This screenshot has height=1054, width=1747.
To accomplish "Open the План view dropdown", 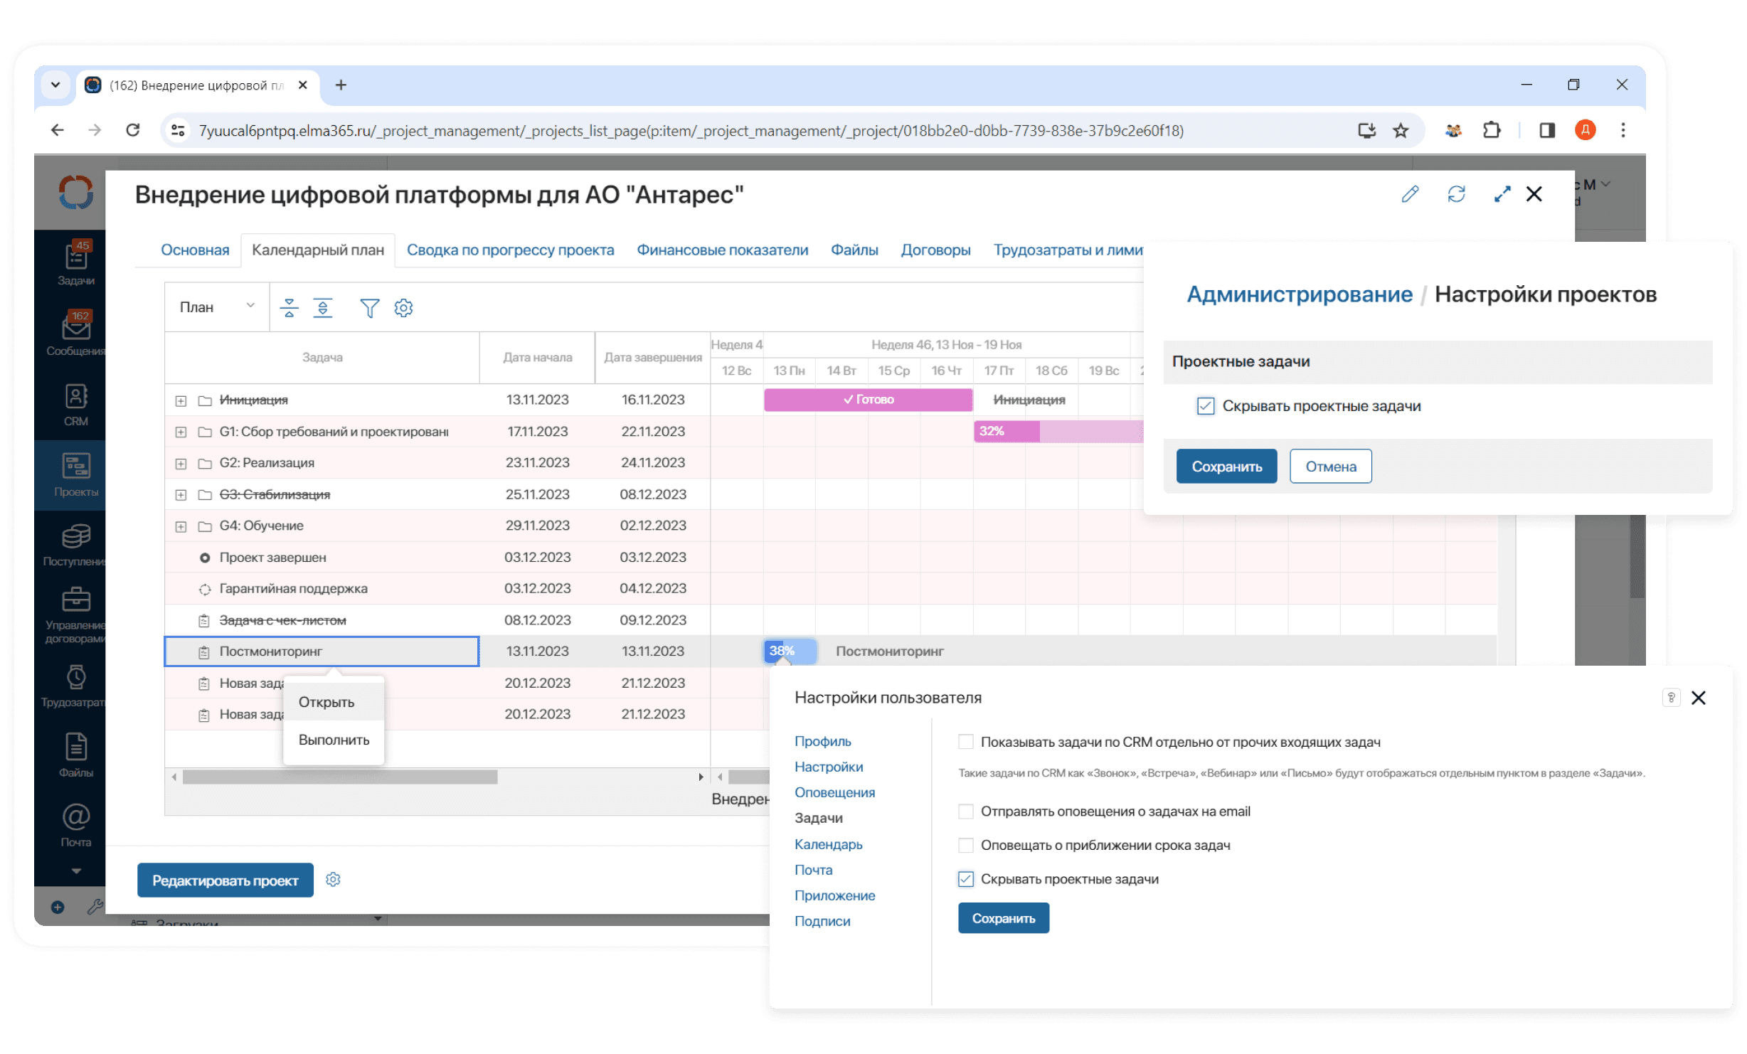I will (216, 307).
